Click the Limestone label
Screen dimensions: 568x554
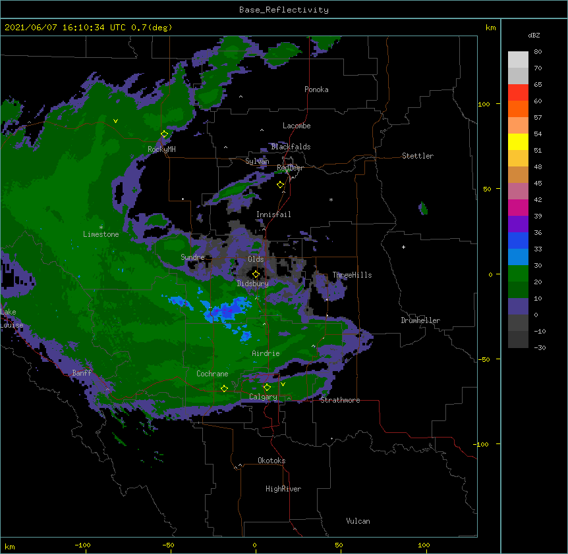click(x=101, y=234)
